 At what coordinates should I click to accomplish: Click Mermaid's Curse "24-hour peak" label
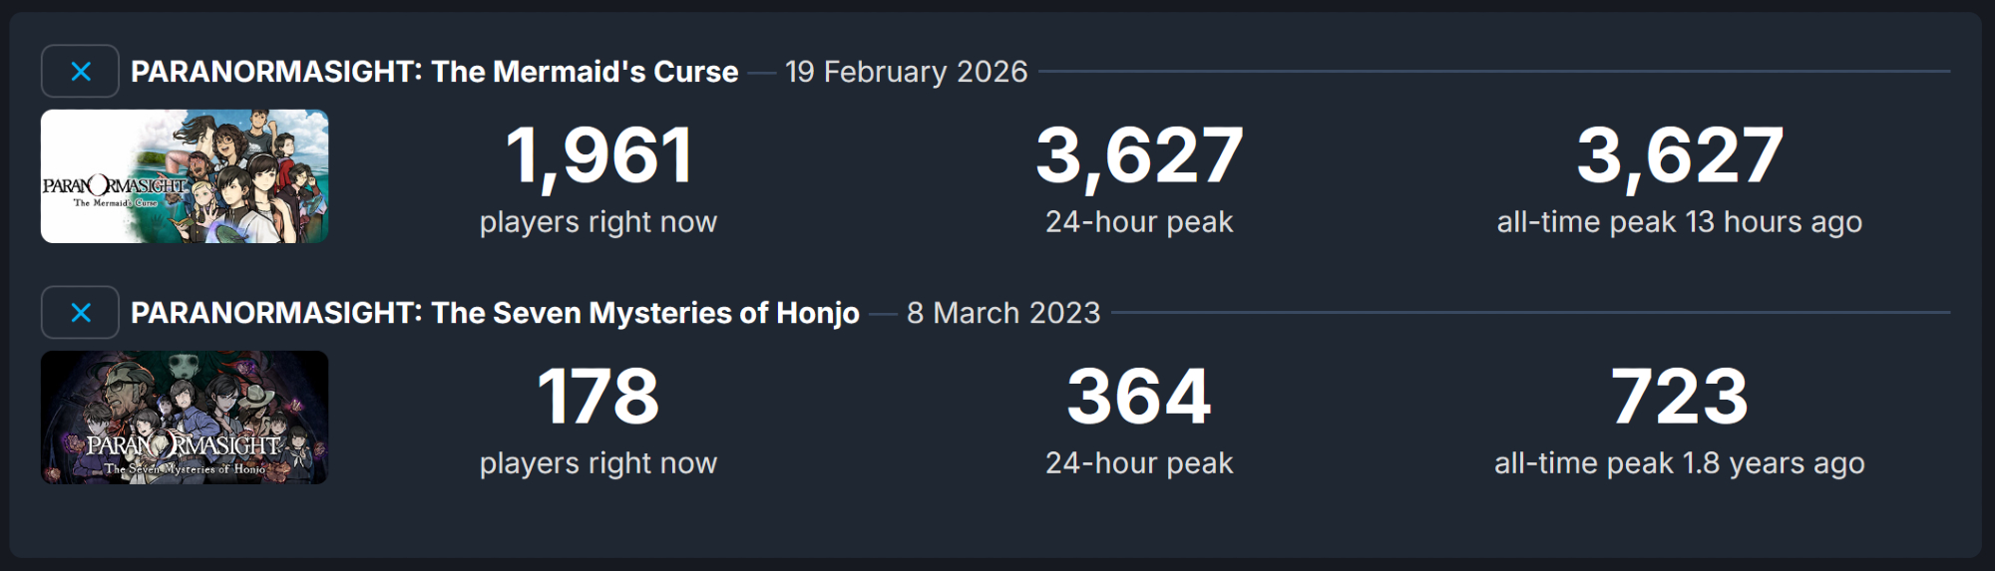[1139, 222]
